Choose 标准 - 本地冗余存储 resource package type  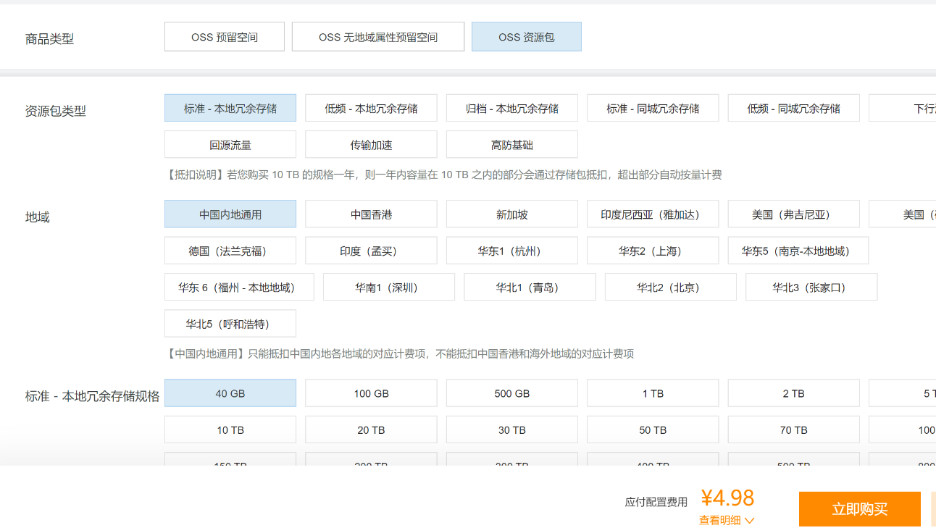[230, 108]
